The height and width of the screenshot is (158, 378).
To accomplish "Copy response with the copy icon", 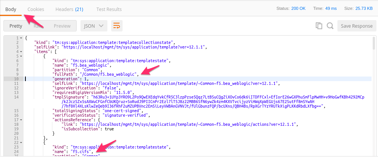I will pyautogui.click(x=319, y=26).
